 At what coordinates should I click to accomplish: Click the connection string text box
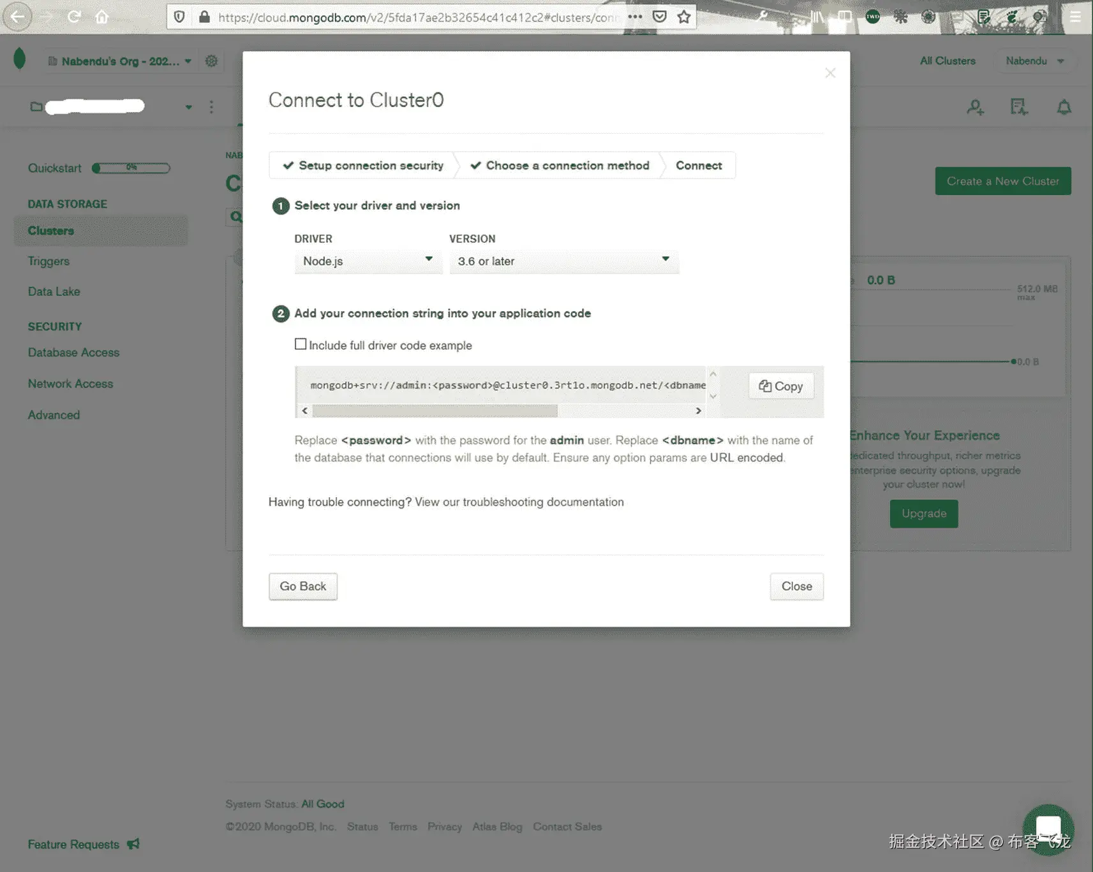(x=502, y=385)
